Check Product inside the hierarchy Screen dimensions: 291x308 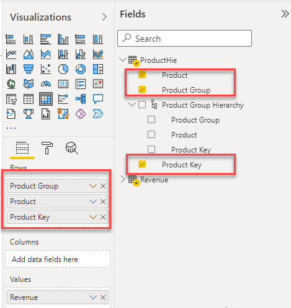(151, 134)
